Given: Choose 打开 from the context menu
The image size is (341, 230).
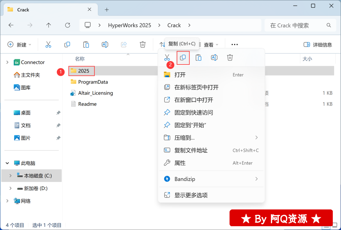Looking at the screenshot, I should (x=211, y=75).
